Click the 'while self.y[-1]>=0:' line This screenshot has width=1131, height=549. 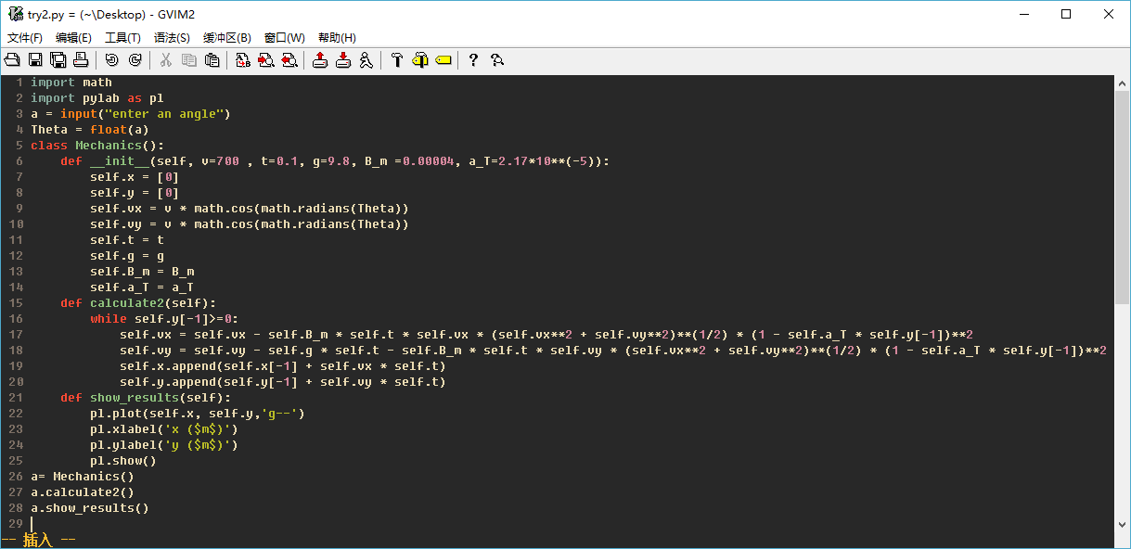(x=164, y=319)
